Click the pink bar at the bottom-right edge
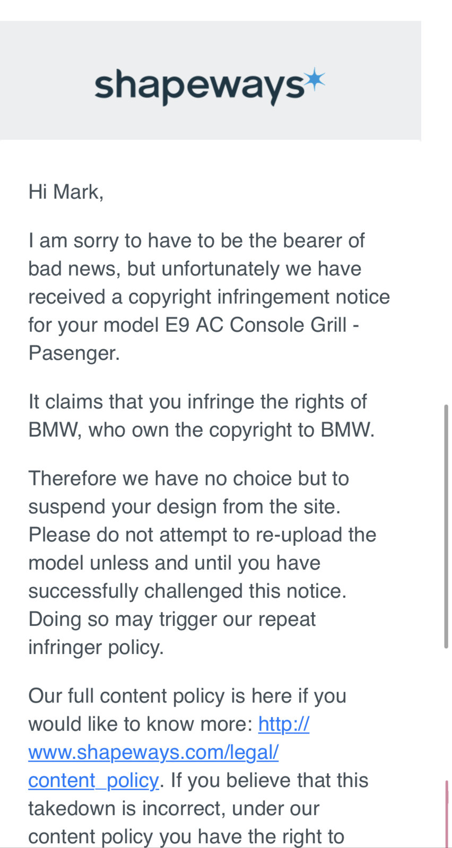The image size is (452, 848). tap(447, 814)
